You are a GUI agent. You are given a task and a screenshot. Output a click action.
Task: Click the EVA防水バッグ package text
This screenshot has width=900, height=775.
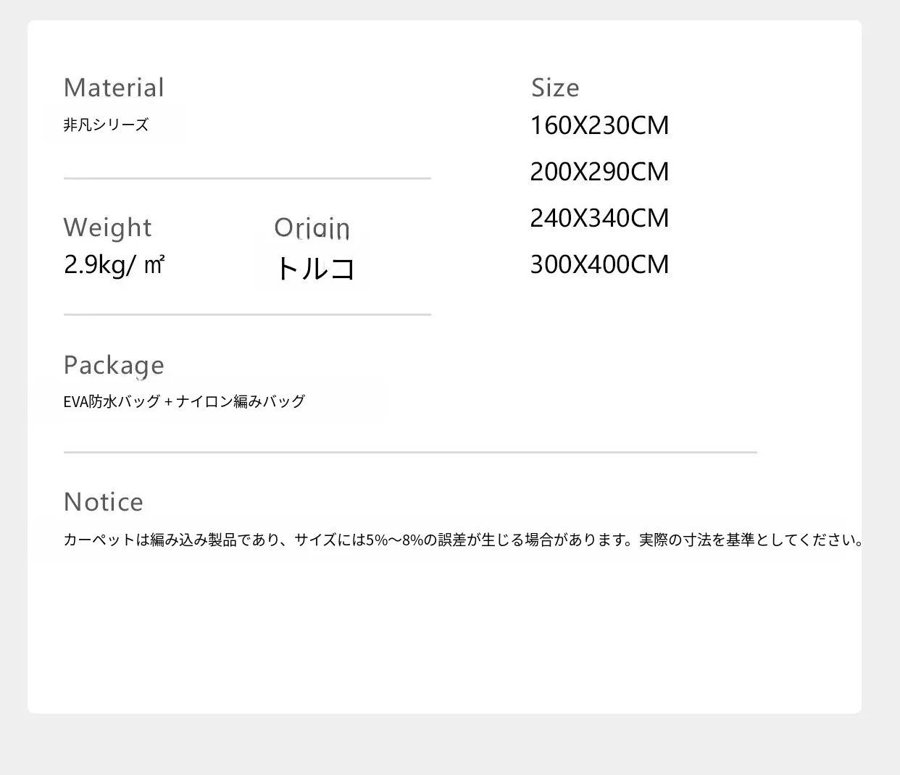tap(112, 401)
